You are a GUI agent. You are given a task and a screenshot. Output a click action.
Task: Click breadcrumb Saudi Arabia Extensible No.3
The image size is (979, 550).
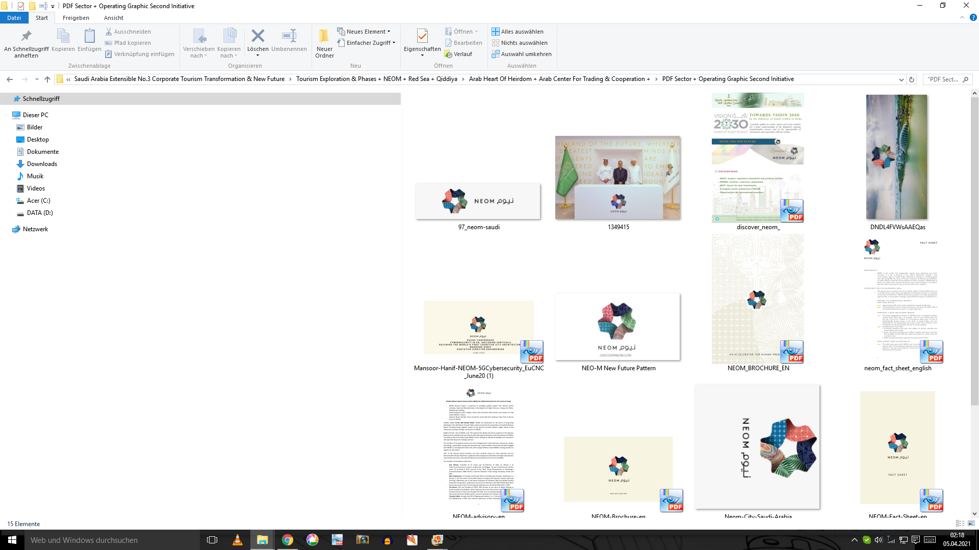(179, 79)
